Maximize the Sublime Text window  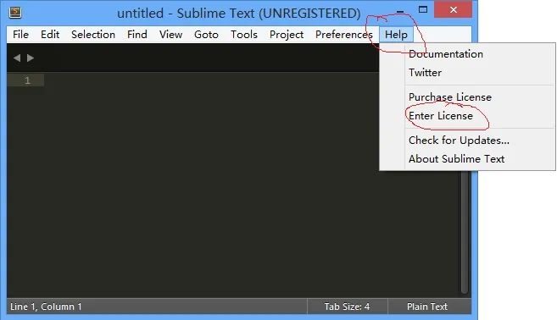tap(423, 9)
